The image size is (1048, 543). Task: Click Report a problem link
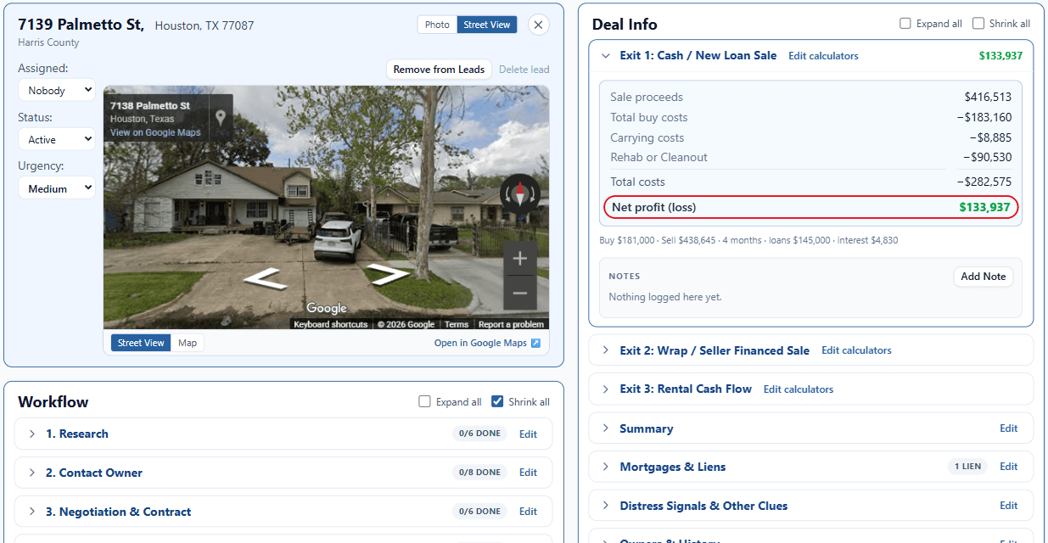click(x=511, y=324)
